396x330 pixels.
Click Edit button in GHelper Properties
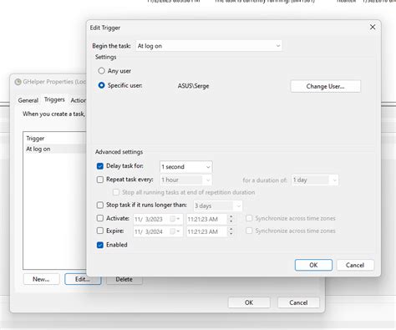tap(83, 279)
